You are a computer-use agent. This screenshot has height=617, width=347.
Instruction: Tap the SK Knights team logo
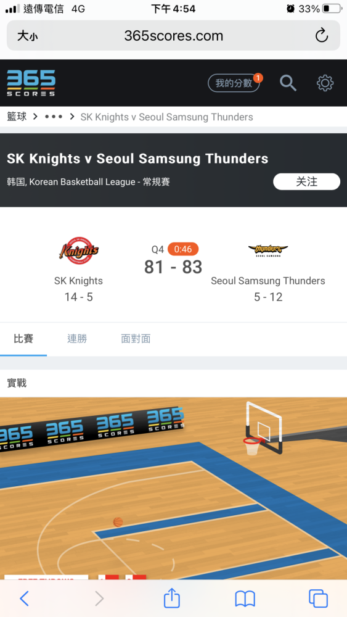pos(79,251)
